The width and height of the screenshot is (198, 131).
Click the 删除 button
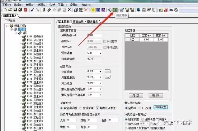pos(156,95)
